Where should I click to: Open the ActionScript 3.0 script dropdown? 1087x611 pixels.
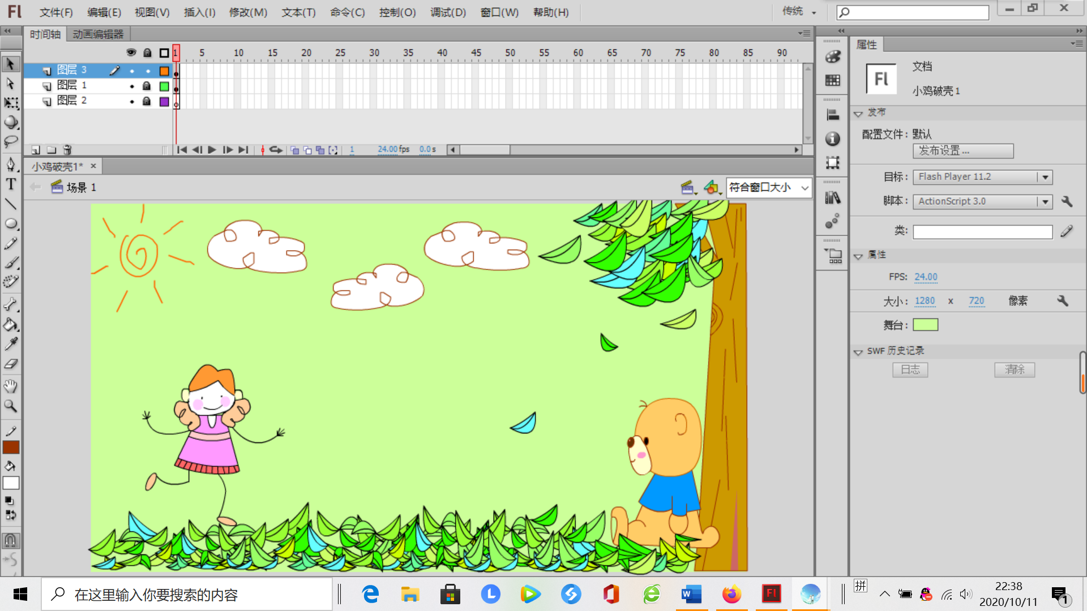point(983,201)
